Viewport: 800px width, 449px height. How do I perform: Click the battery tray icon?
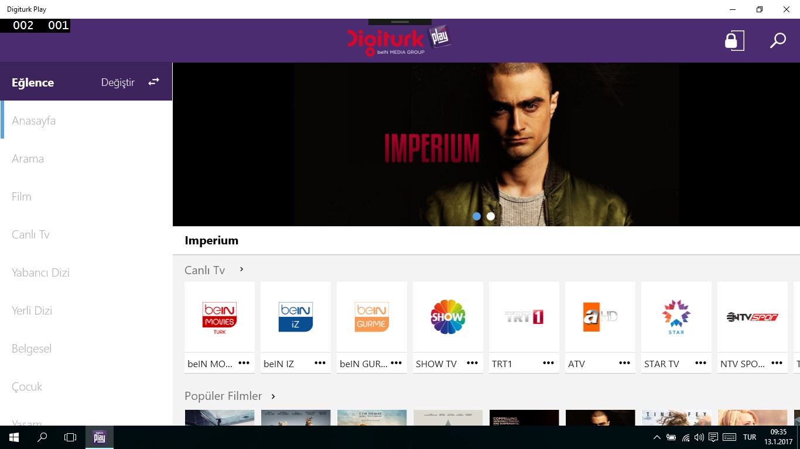pos(671,437)
